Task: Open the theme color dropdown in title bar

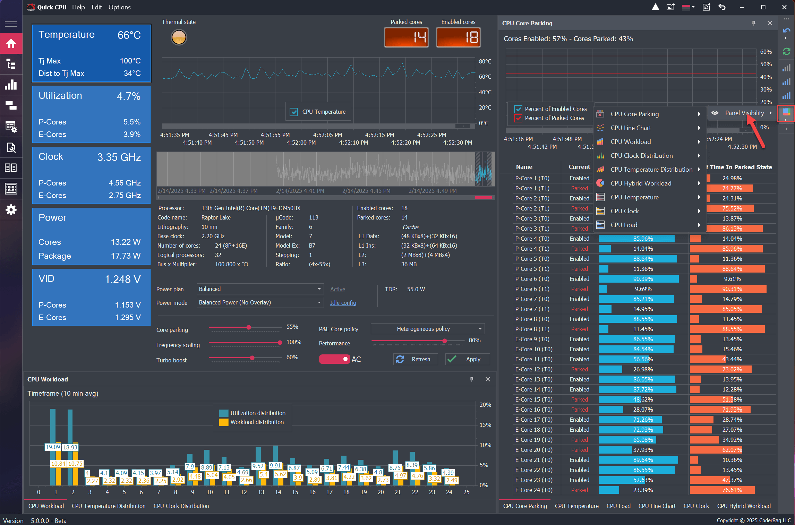Action: tap(688, 7)
